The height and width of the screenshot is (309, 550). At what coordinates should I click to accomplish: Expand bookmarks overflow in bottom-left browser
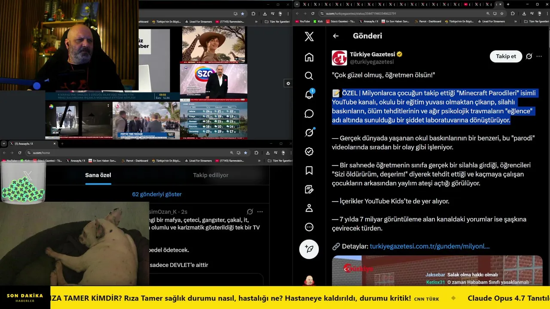coord(259,161)
